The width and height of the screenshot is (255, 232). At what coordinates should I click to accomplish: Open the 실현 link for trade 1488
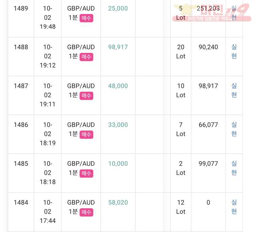234,51
